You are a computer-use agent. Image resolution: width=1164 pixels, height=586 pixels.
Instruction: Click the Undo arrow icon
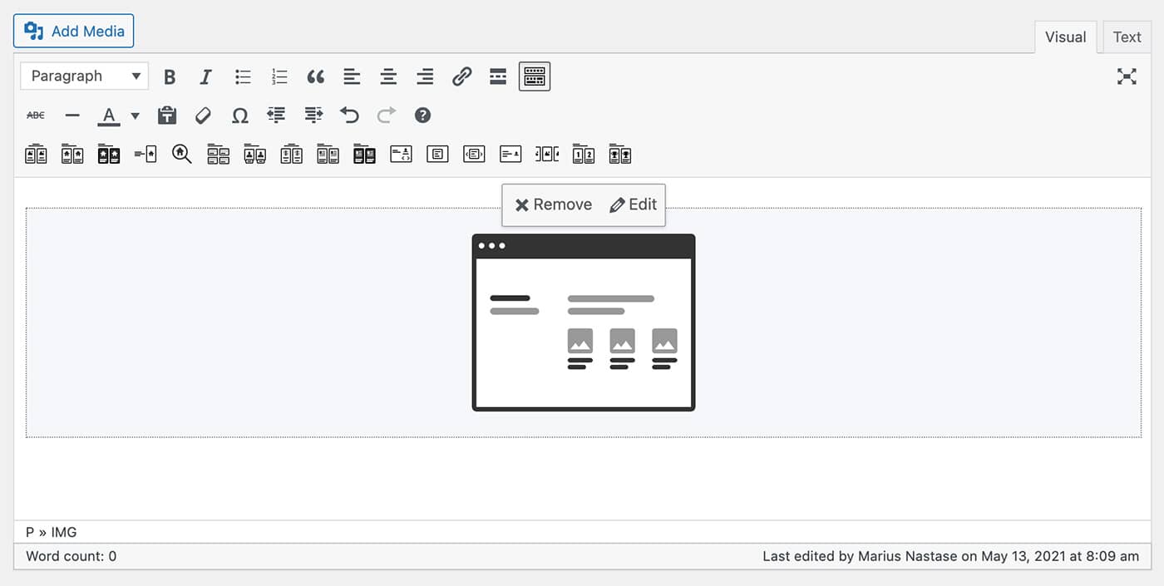[349, 116]
